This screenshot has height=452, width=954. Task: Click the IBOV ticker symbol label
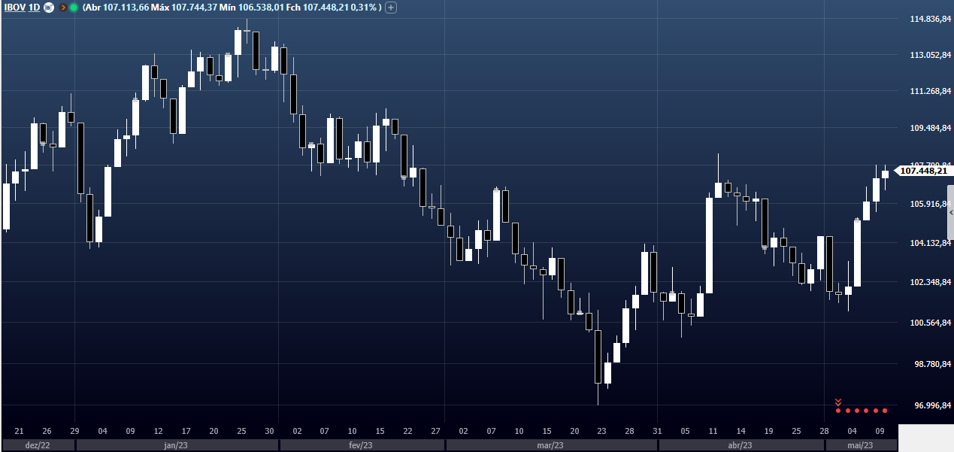click(x=14, y=8)
